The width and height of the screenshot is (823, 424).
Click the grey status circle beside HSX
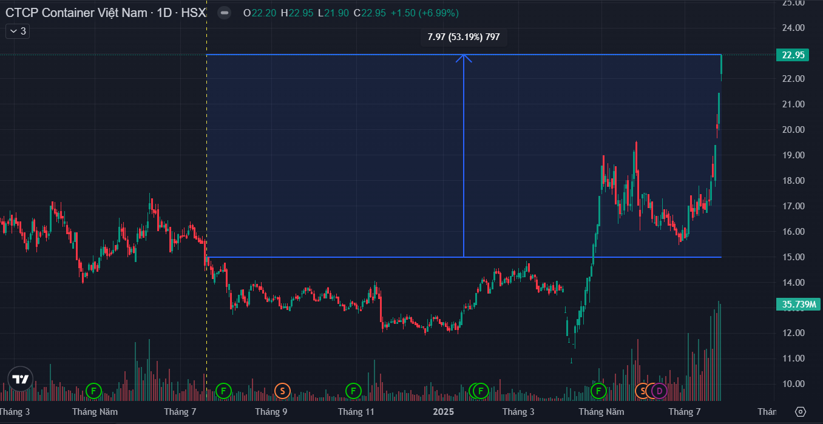tap(225, 13)
